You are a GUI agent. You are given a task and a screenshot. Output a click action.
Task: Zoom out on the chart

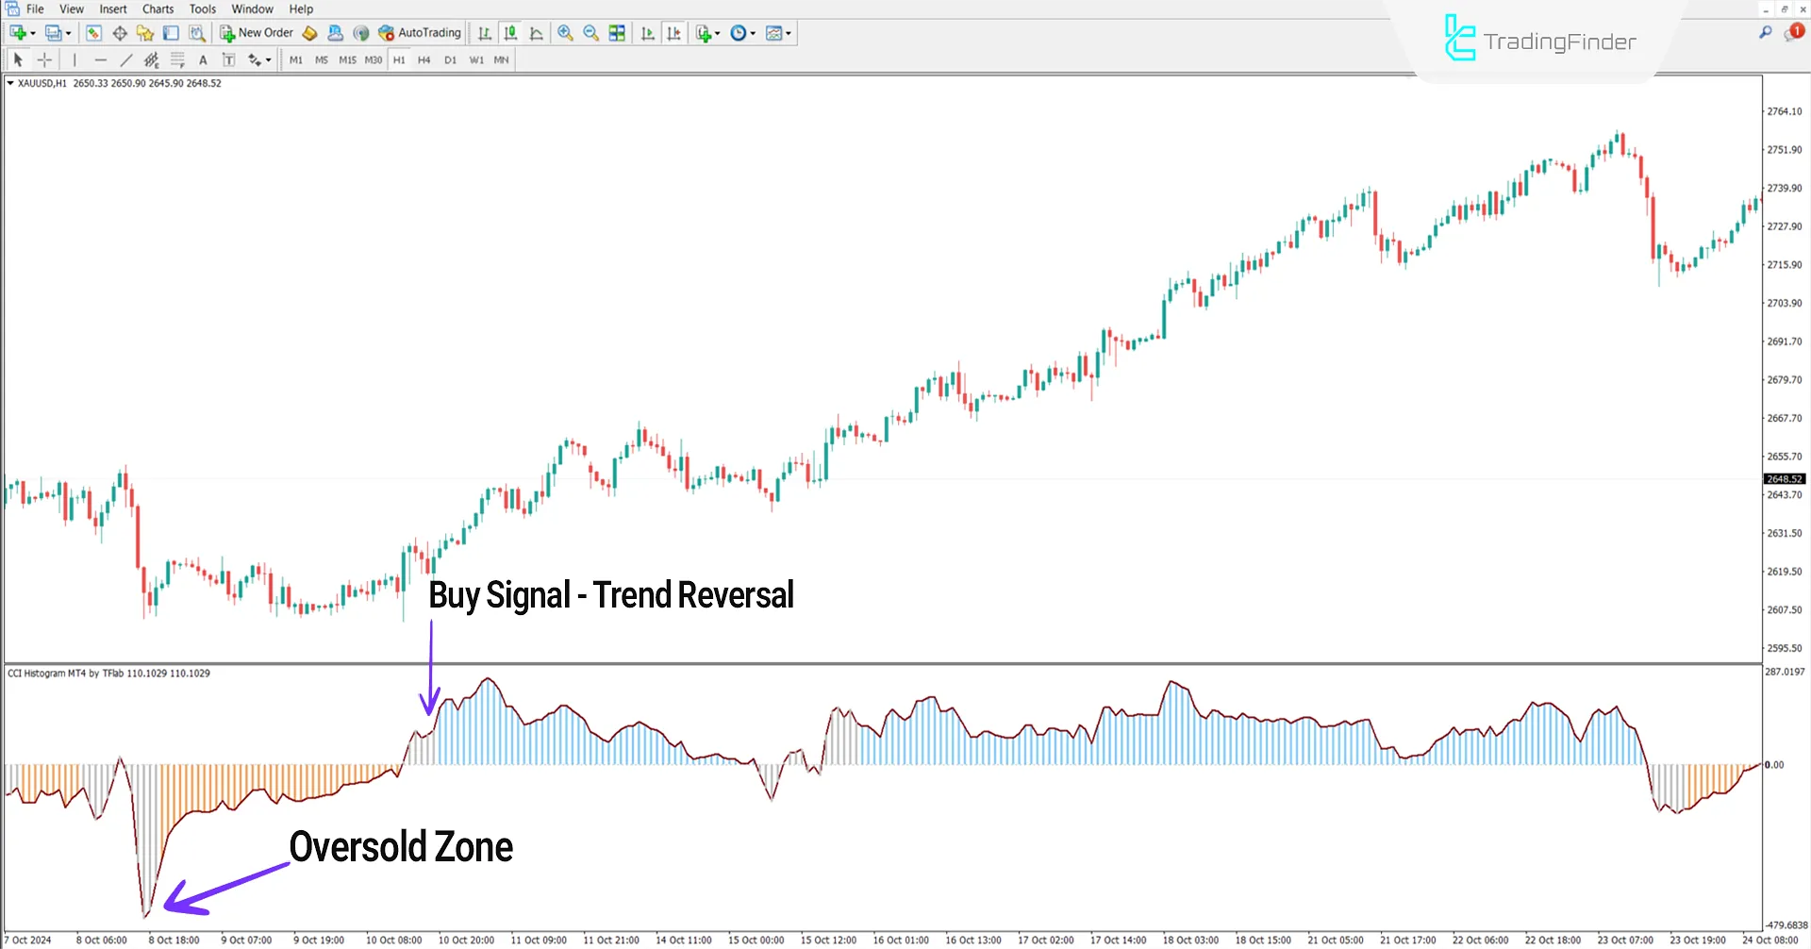click(x=591, y=33)
